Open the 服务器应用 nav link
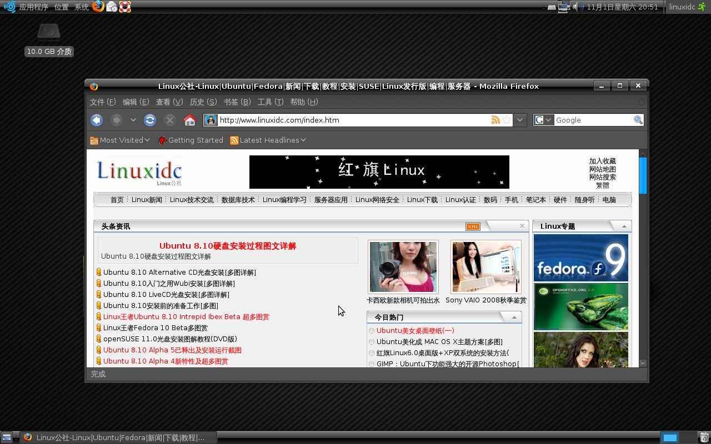 pyautogui.click(x=331, y=200)
